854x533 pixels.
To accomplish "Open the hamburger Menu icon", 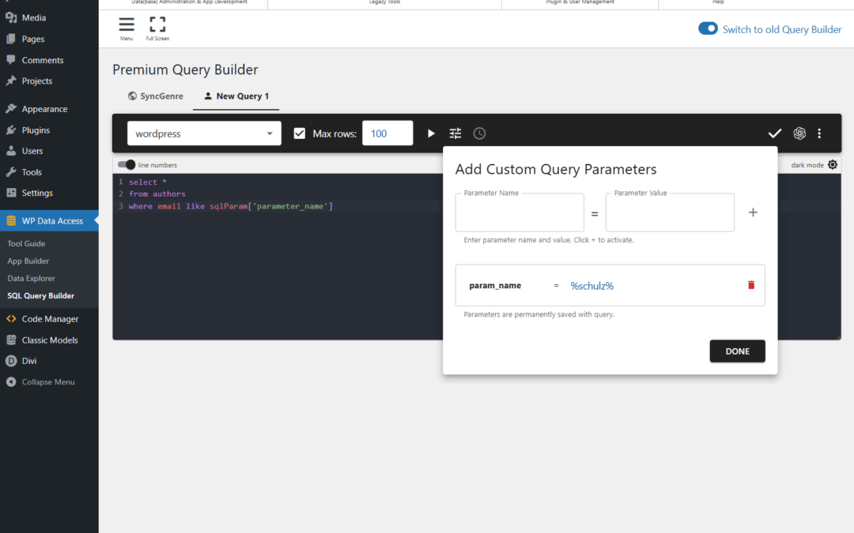I will coord(127,25).
